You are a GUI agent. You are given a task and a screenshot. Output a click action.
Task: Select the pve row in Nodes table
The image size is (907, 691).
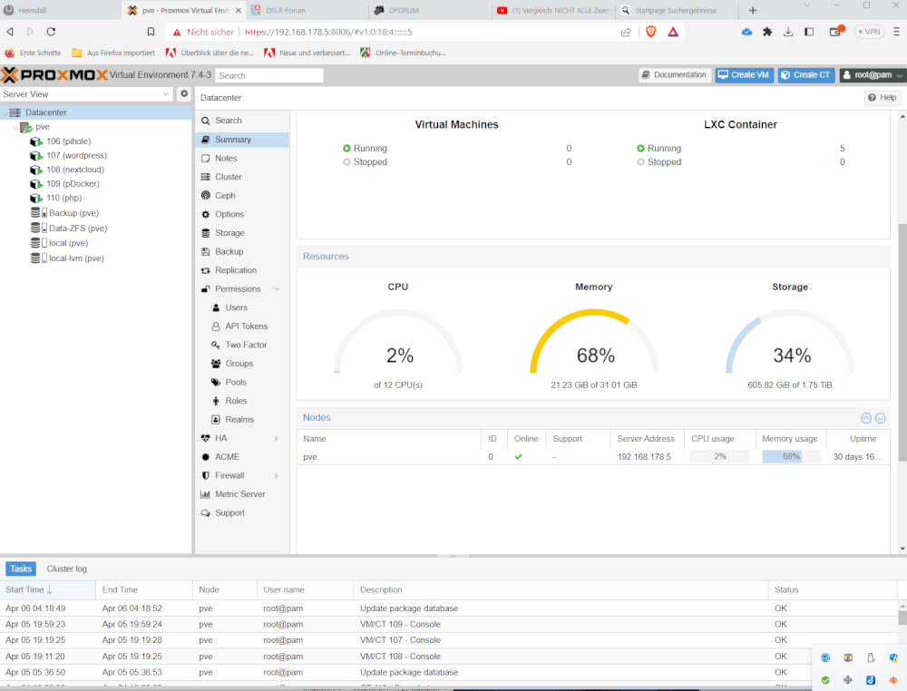[593, 457]
